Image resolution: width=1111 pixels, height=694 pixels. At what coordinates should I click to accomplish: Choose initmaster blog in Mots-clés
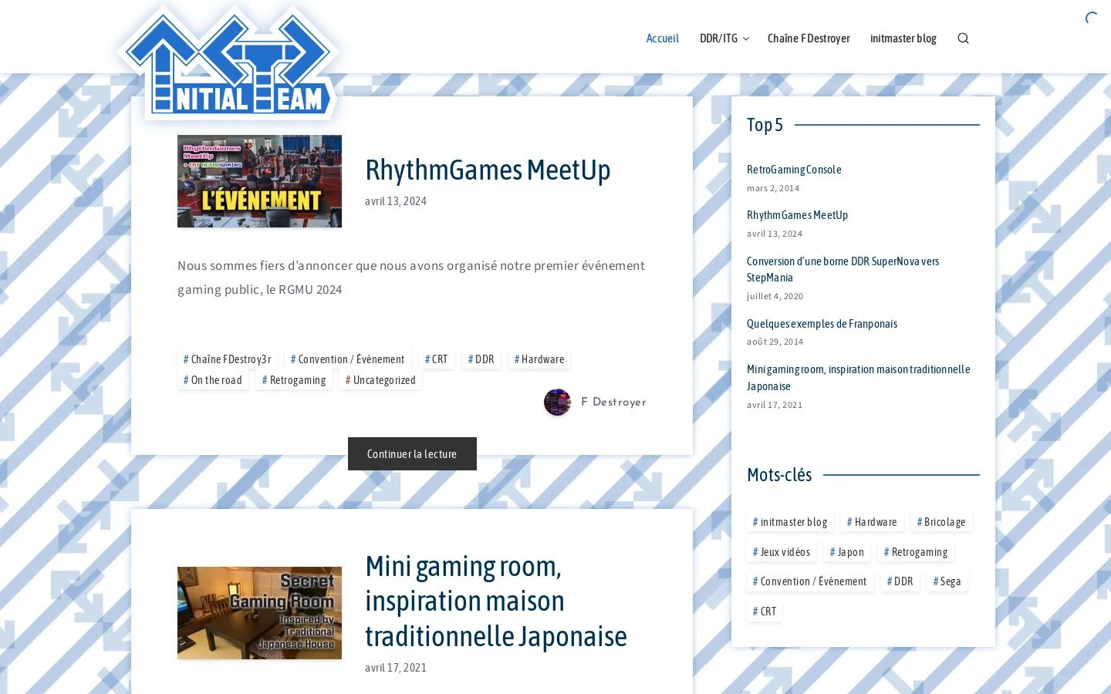[x=790, y=522]
